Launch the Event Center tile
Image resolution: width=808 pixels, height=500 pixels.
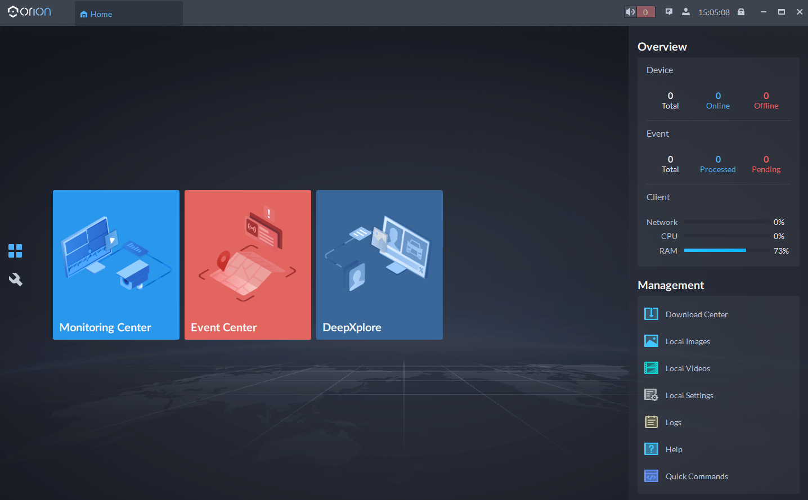[x=248, y=264]
